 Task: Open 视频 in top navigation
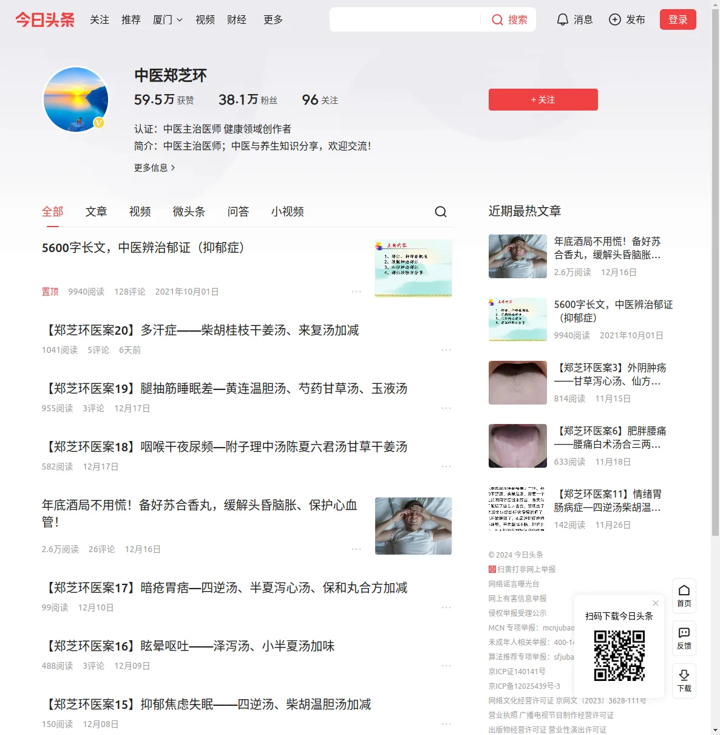coord(205,20)
